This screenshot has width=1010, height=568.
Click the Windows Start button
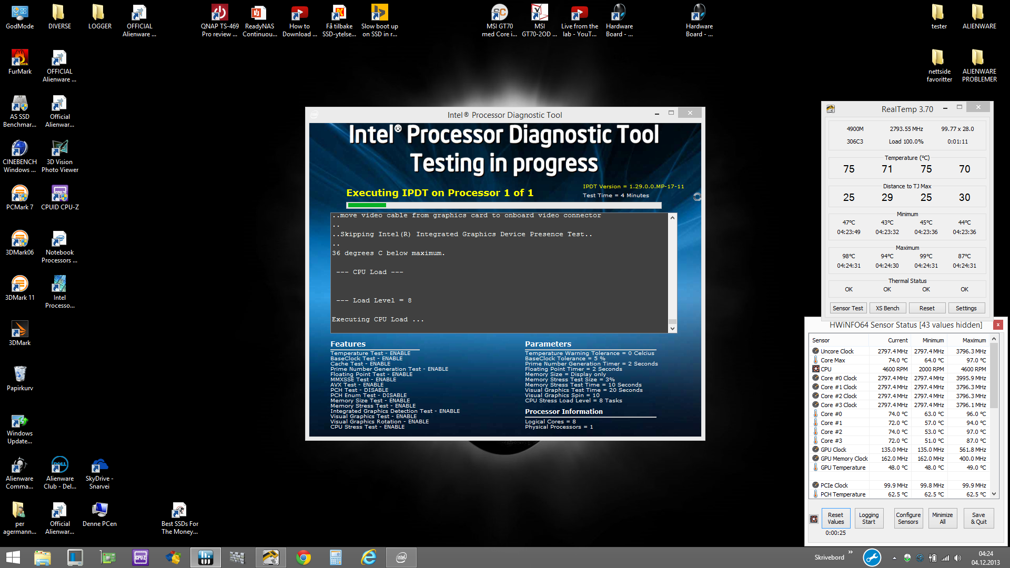click(x=13, y=557)
